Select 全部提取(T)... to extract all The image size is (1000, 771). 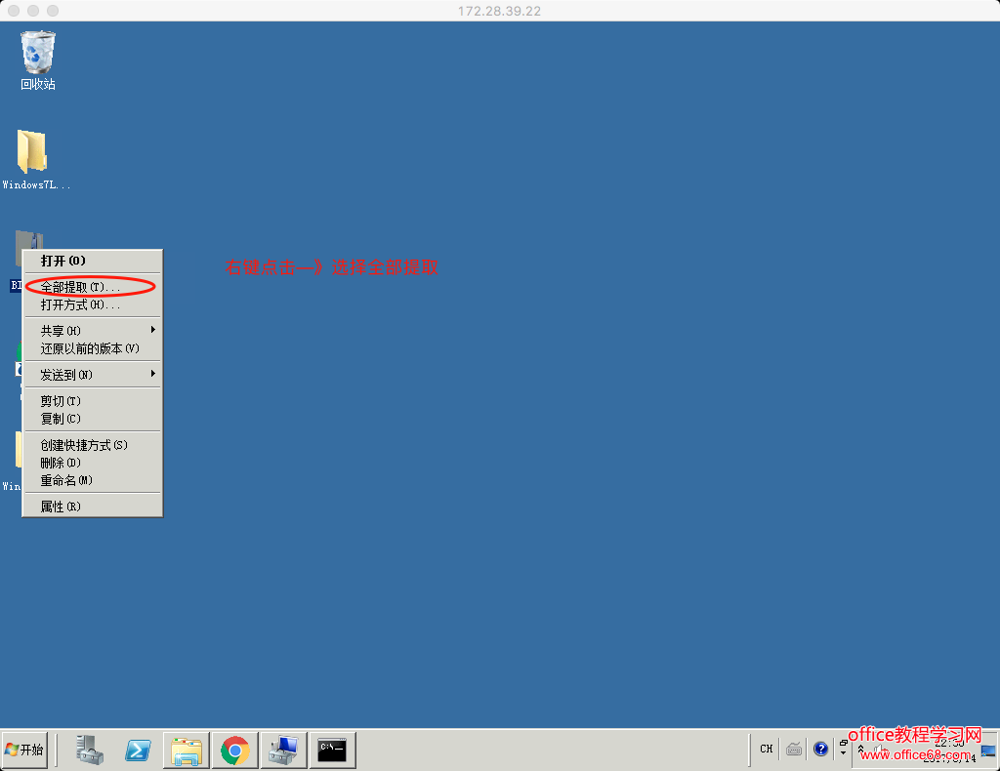pyautogui.click(x=93, y=287)
